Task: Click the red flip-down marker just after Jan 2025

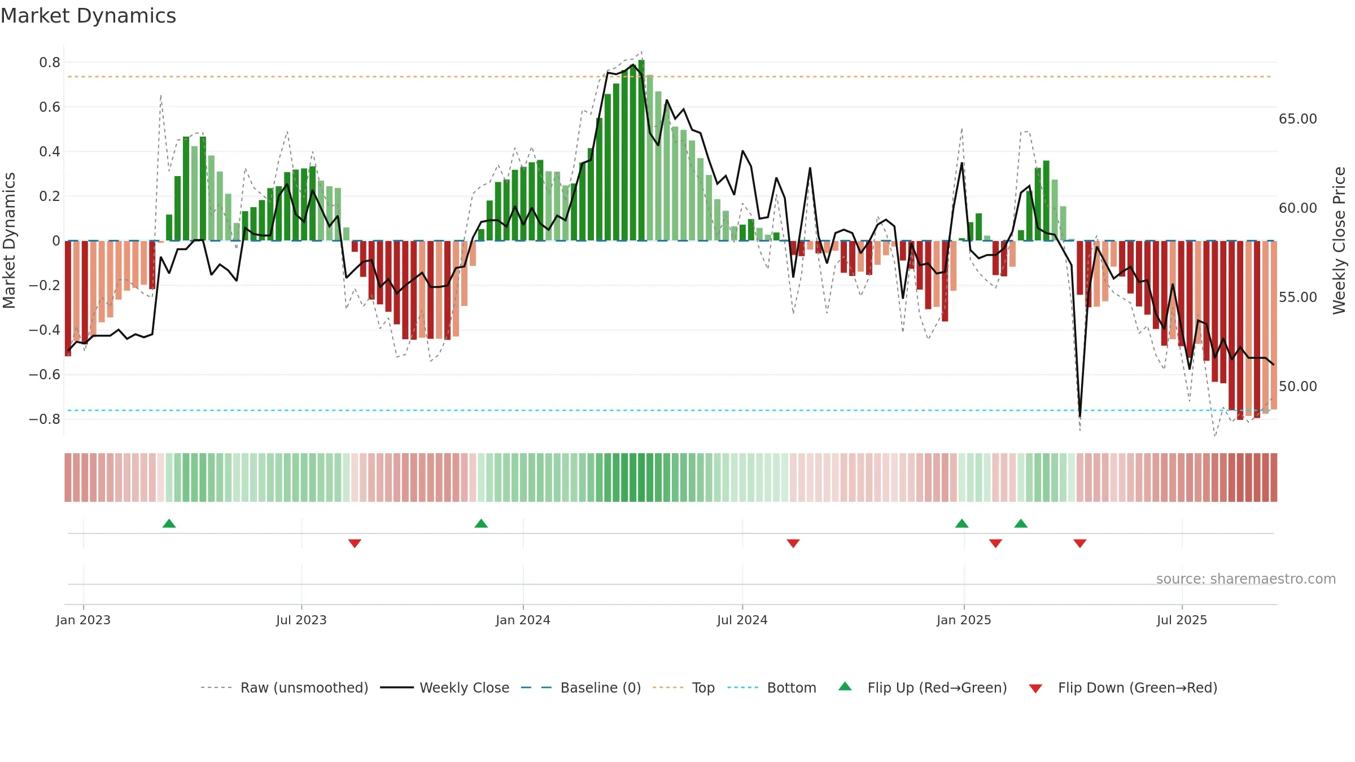Action: (x=996, y=543)
